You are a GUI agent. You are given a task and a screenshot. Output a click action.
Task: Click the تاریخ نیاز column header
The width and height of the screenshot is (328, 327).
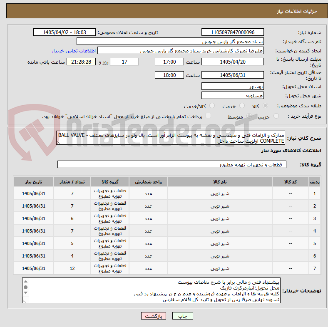click(x=34, y=182)
